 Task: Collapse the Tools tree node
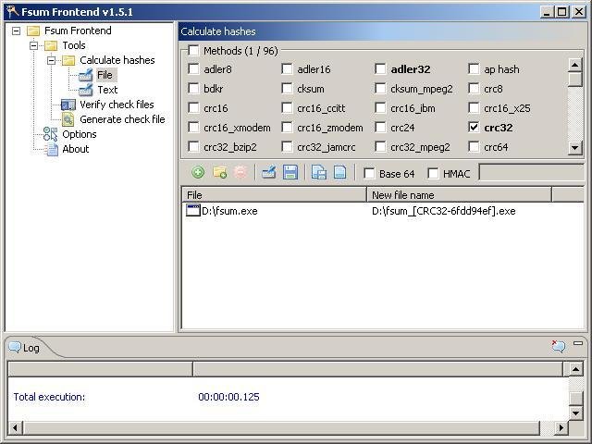[34, 45]
